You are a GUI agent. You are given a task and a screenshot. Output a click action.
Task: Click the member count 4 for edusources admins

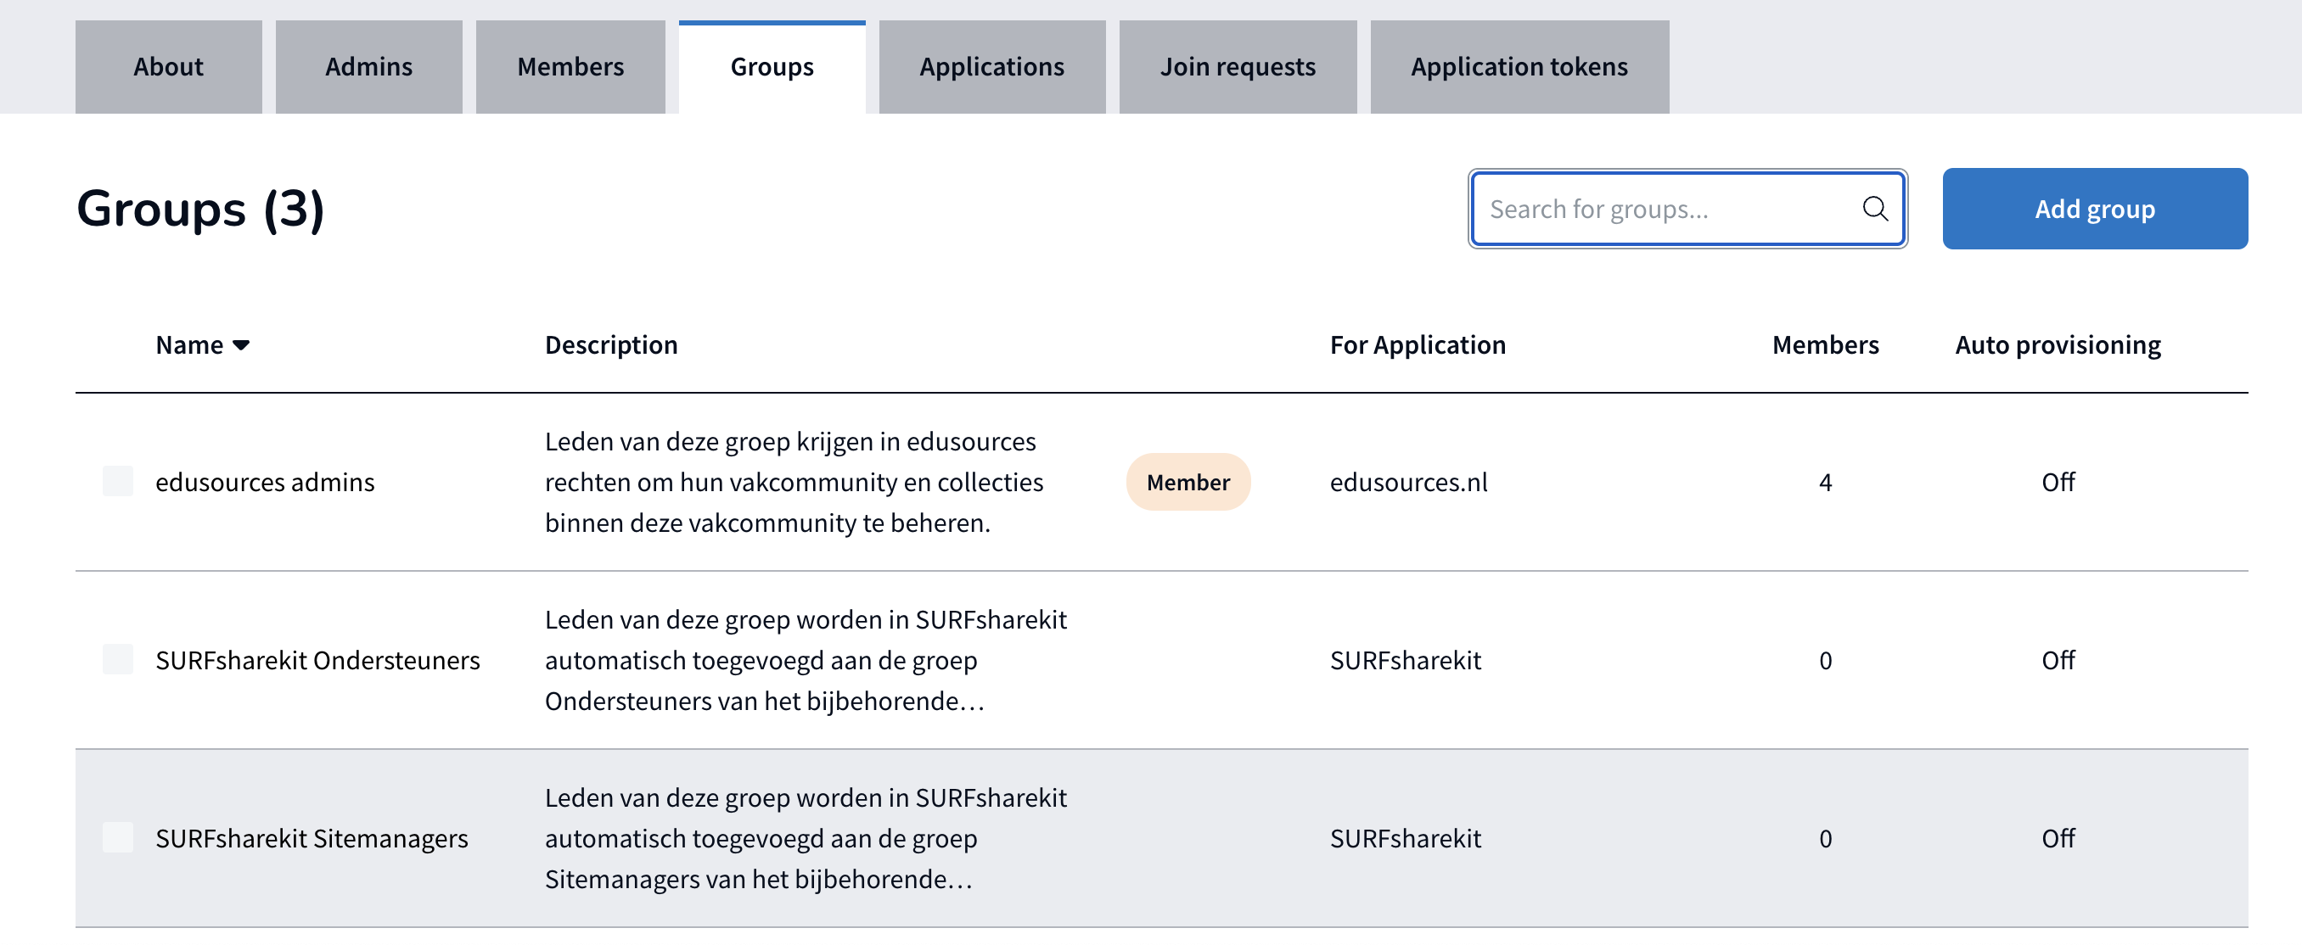(x=1825, y=483)
